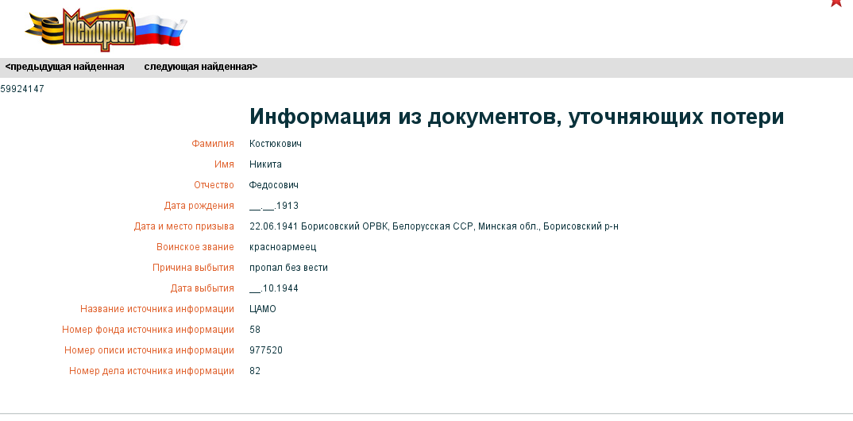Open следующая найденная record

pyautogui.click(x=200, y=67)
